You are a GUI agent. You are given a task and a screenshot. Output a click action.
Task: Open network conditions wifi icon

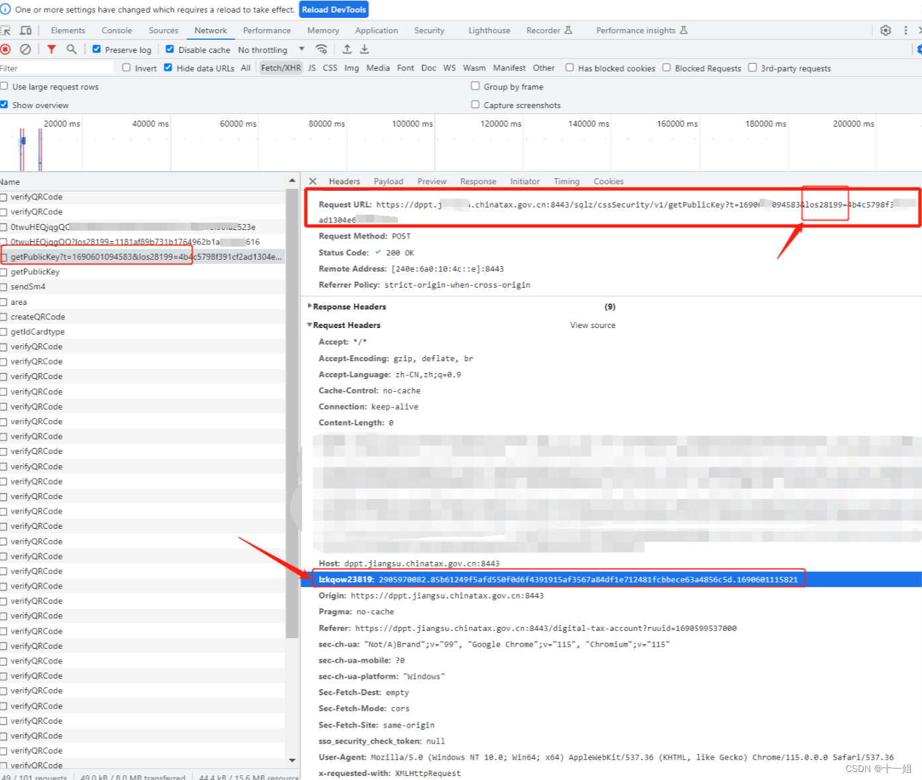pos(322,49)
